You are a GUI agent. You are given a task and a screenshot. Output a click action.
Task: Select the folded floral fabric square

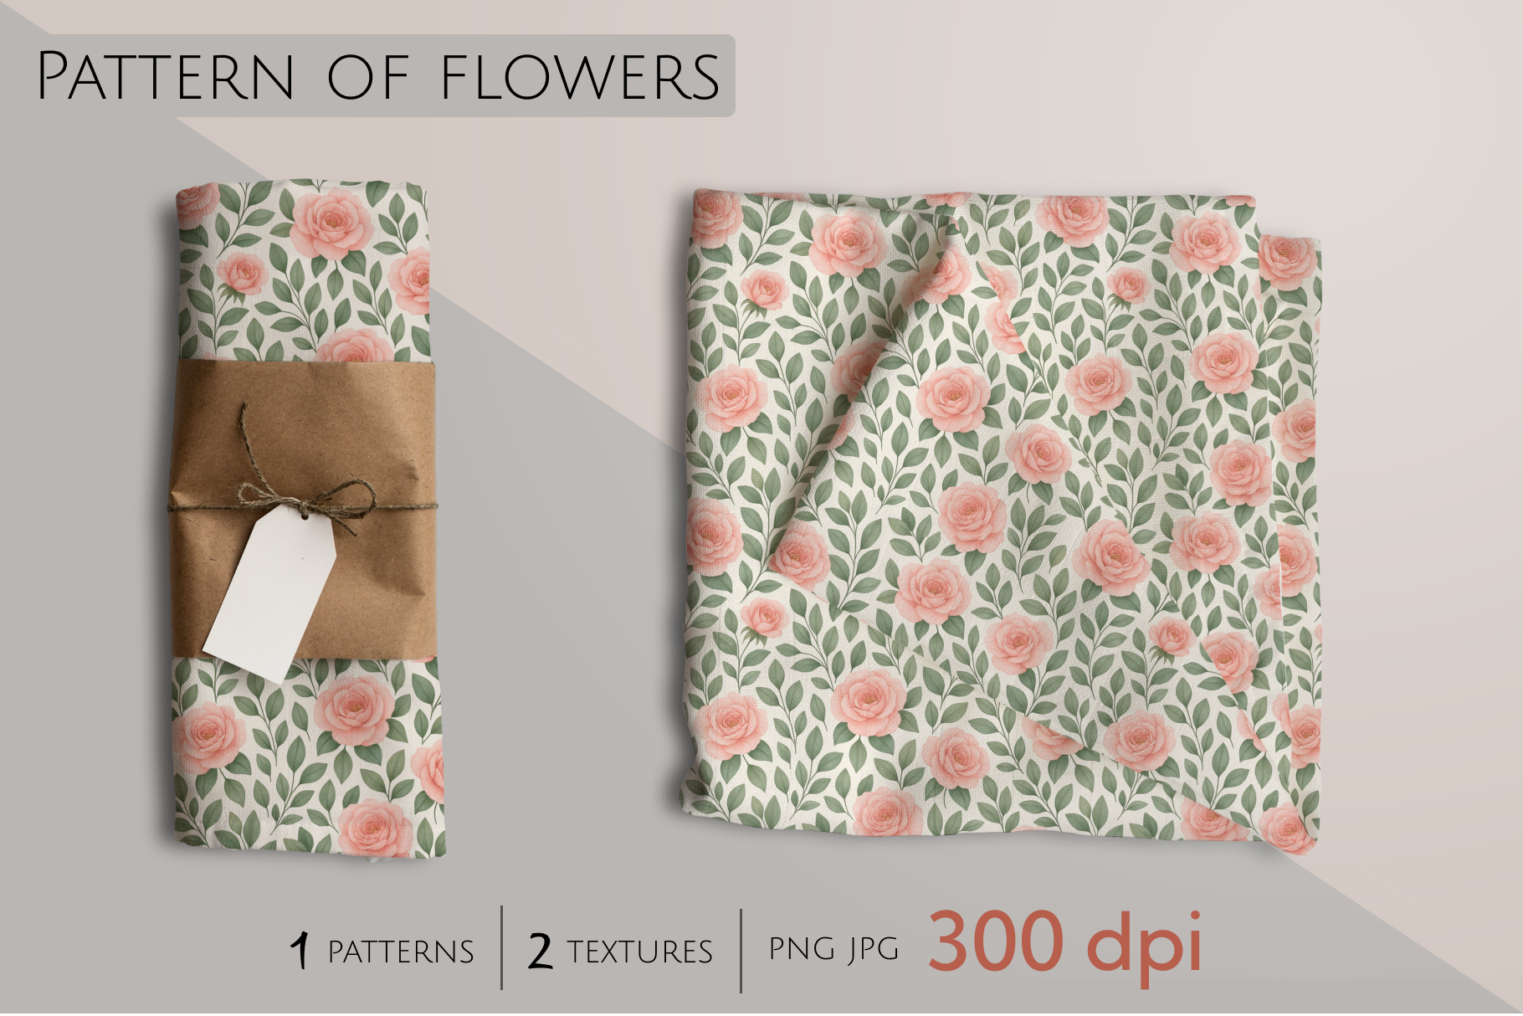click(1003, 517)
